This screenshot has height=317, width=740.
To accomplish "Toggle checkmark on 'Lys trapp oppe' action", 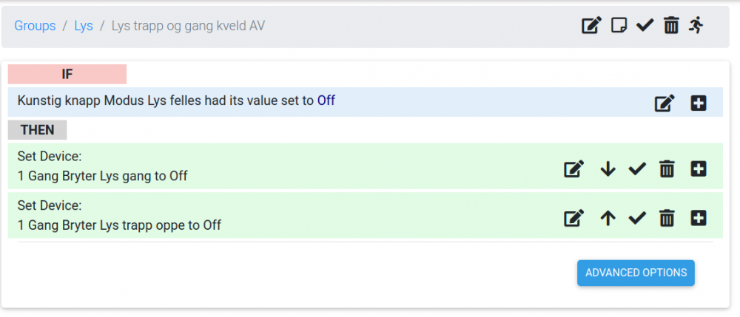I will coord(637,218).
